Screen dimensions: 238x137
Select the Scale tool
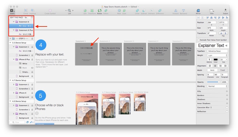[124, 11]
